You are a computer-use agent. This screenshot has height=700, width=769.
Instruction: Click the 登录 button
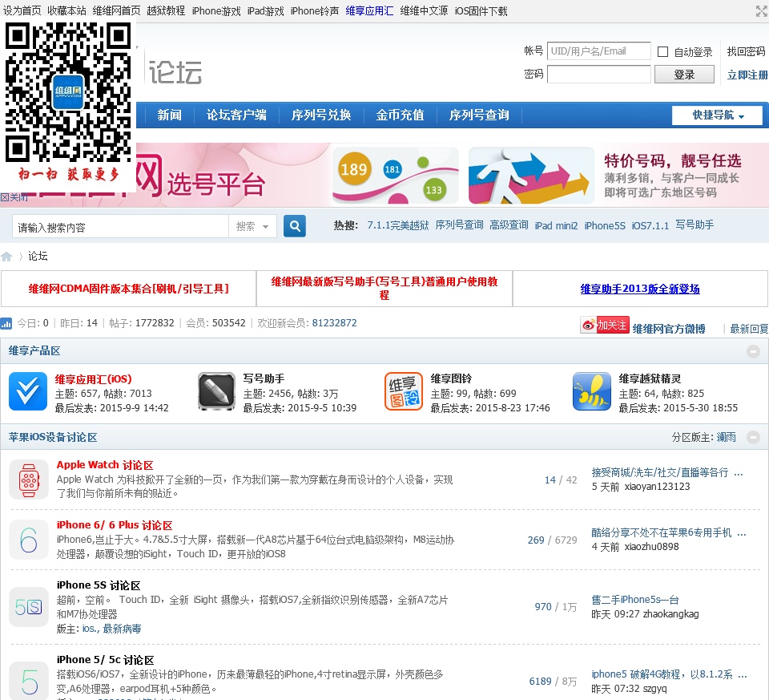click(x=684, y=75)
